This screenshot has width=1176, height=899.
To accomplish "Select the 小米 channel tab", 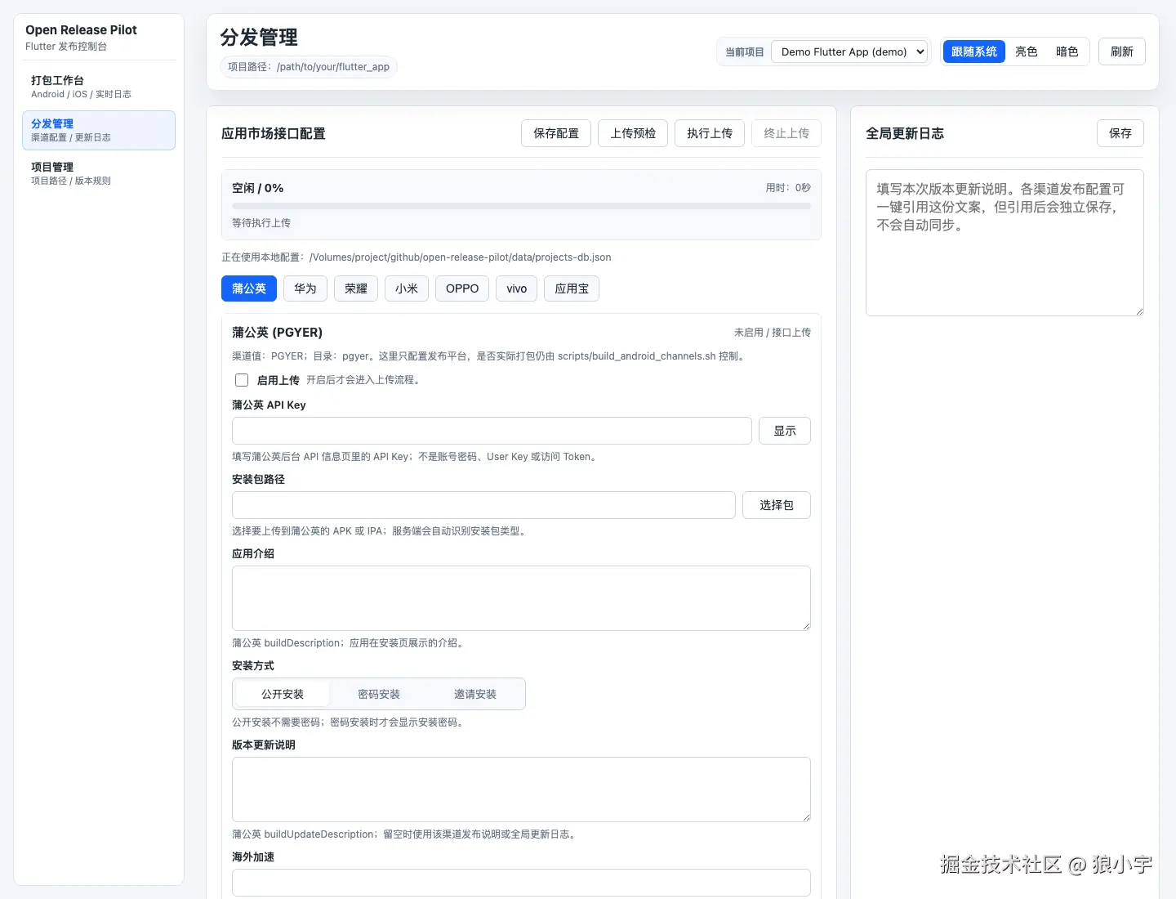I will click(407, 288).
